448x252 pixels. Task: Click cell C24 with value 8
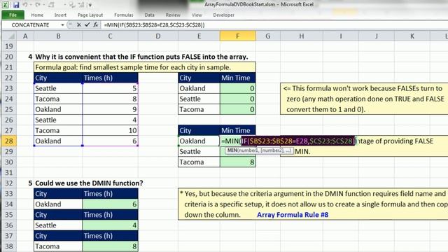[x=110, y=99]
